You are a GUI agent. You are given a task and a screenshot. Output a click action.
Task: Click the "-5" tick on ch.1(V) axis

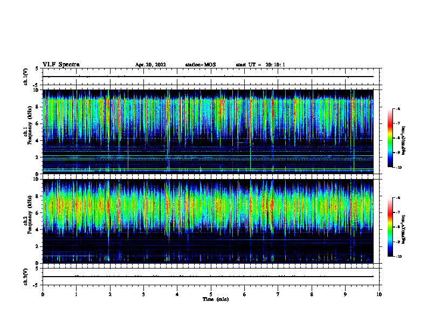tap(36, 86)
